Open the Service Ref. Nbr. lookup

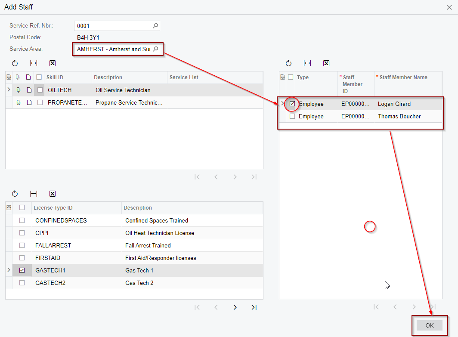[x=156, y=26]
